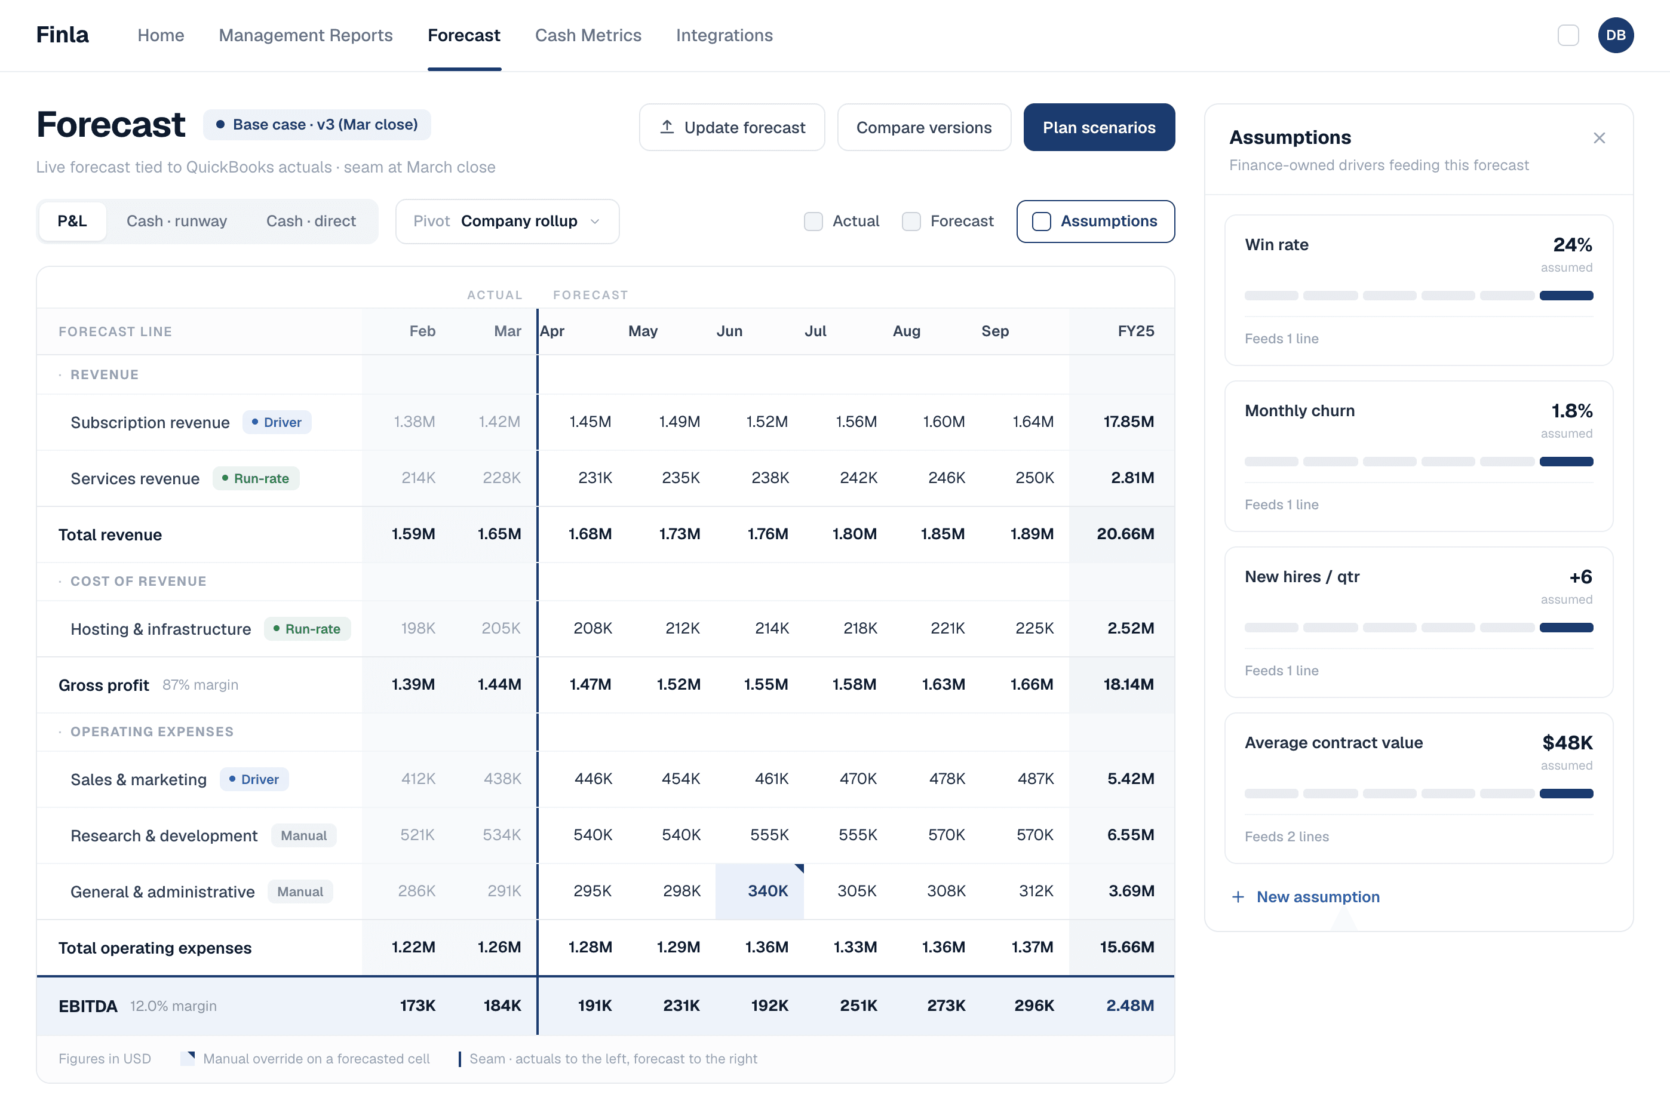Switch to the Cash · direct tab
Image resolution: width=1670 pixels, height=1119 pixels.
point(311,221)
